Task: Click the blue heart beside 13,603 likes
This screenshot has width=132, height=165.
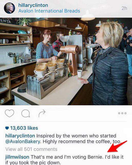Action: [7, 128]
